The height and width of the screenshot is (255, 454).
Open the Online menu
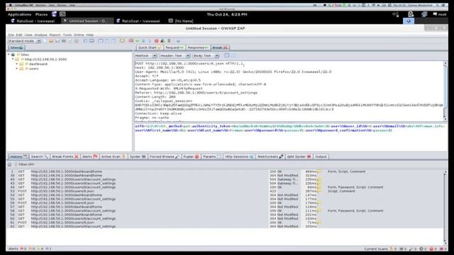(x=79, y=35)
